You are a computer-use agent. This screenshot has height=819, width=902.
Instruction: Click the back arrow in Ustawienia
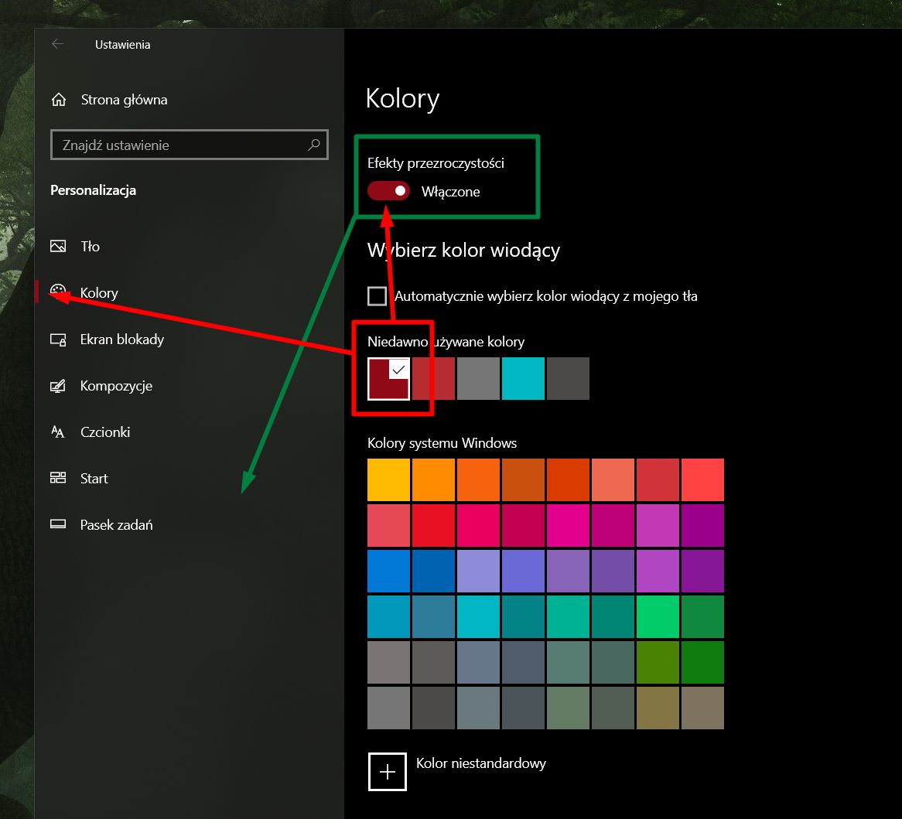[x=57, y=44]
